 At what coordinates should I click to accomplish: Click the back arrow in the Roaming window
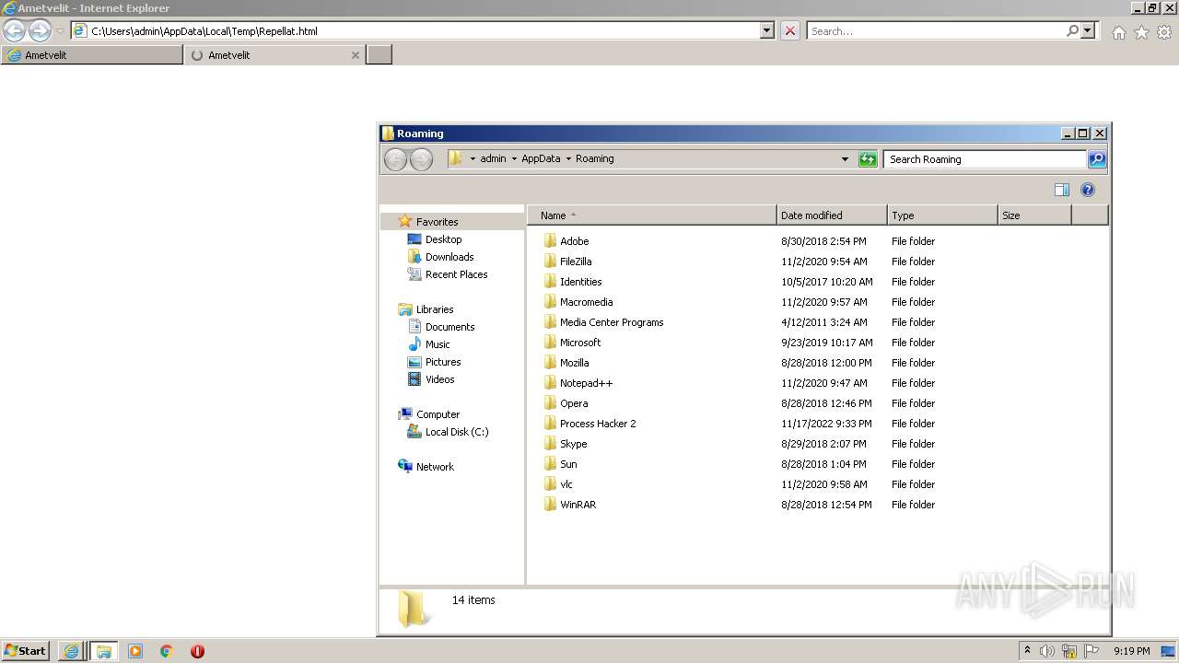tap(395, 159)
